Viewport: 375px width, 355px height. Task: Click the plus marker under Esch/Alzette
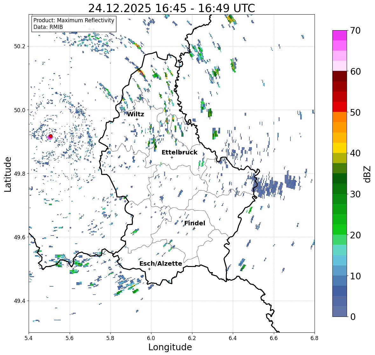[149, 269]
